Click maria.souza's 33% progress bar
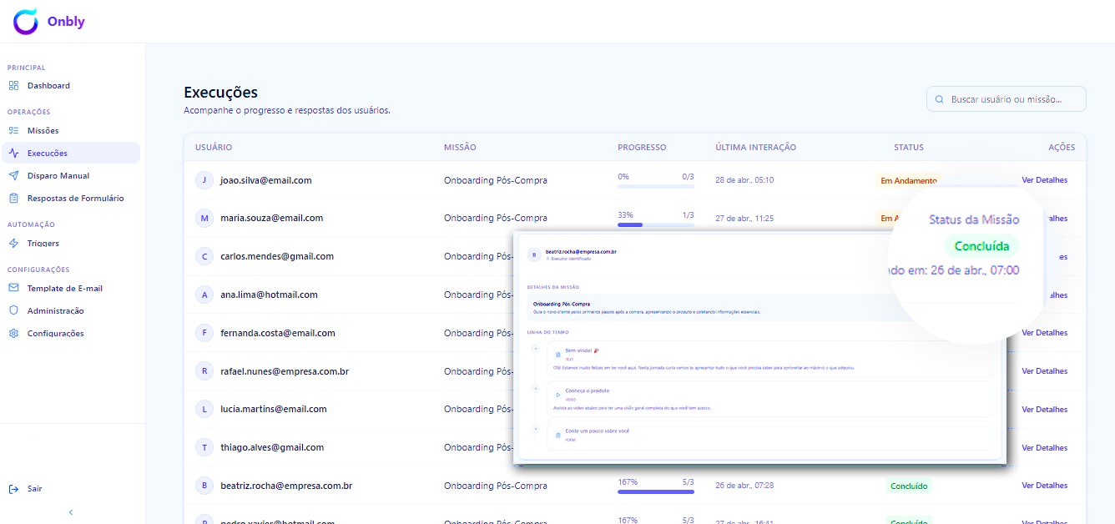 [x=656, y=225]
